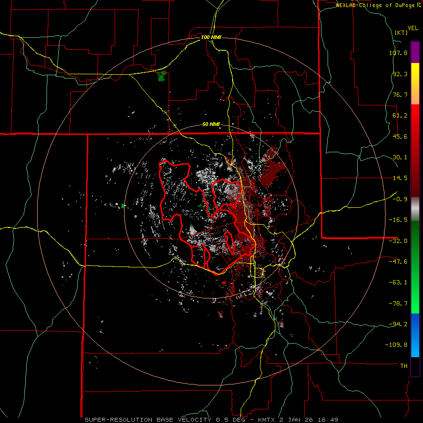
Task: Click the 16:49 timestamp in caption
Action: (328, 420)
